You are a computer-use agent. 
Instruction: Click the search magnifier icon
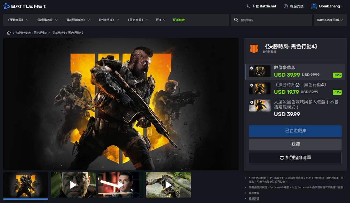(236, 20)
